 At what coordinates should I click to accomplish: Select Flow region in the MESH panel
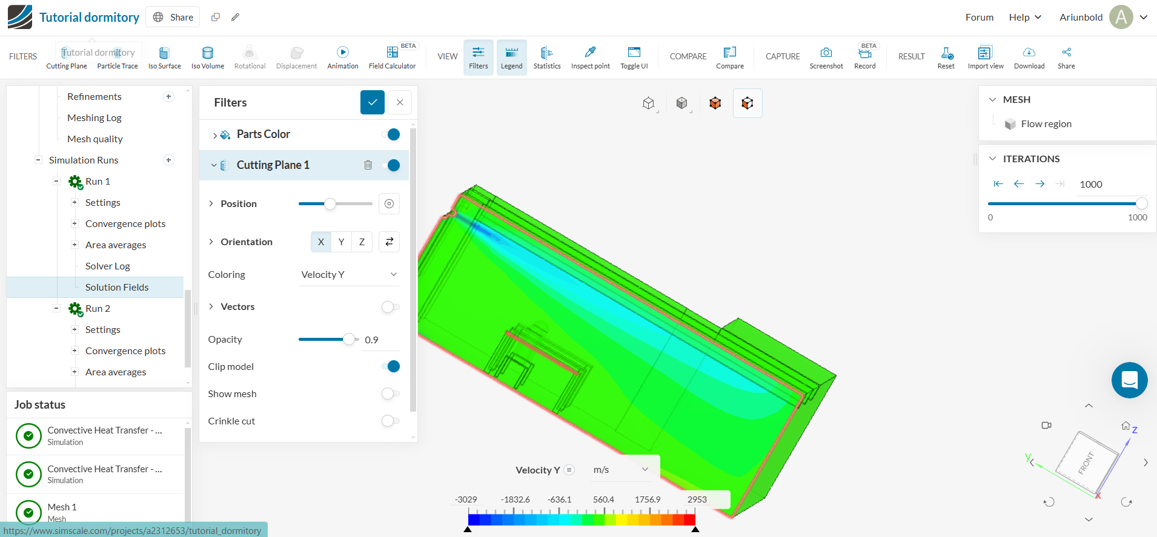coord(1046,124)
